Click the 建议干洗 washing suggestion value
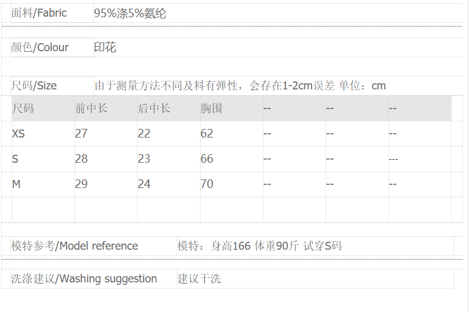 tap(199, 279)
